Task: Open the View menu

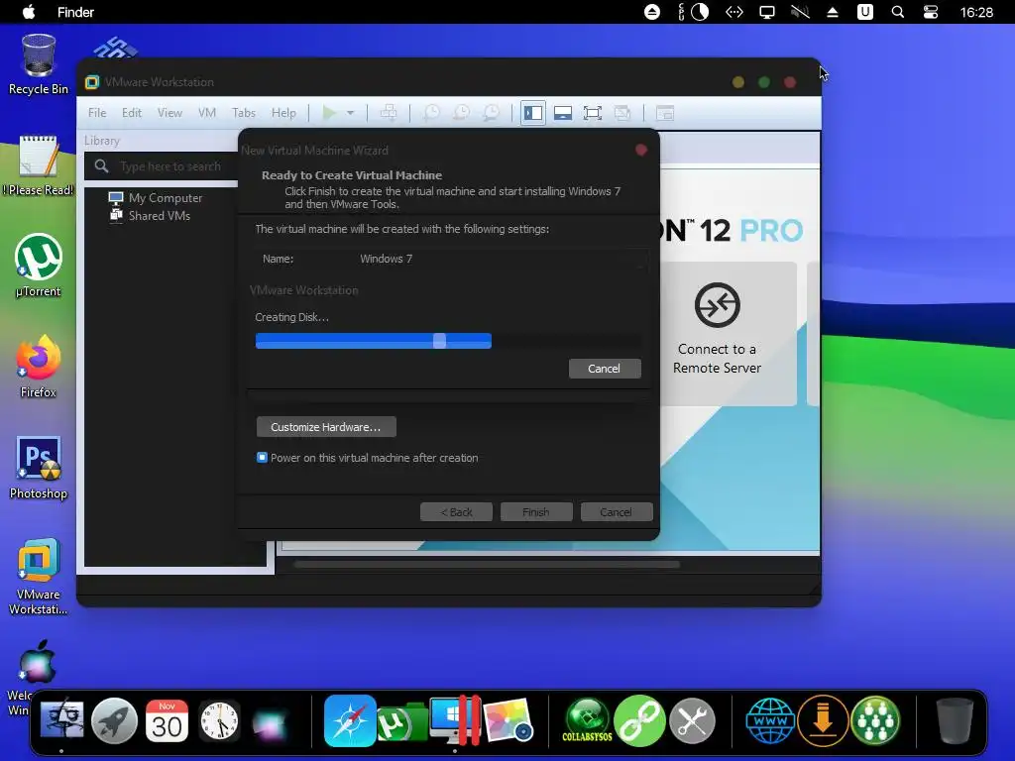Action: [169, 113]
